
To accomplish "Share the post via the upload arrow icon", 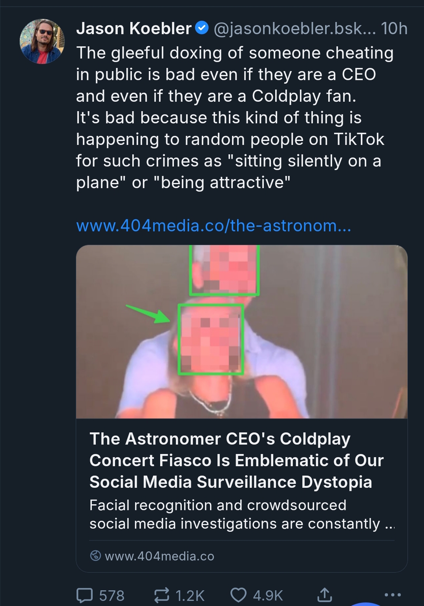I will click(x=324, y=595).
